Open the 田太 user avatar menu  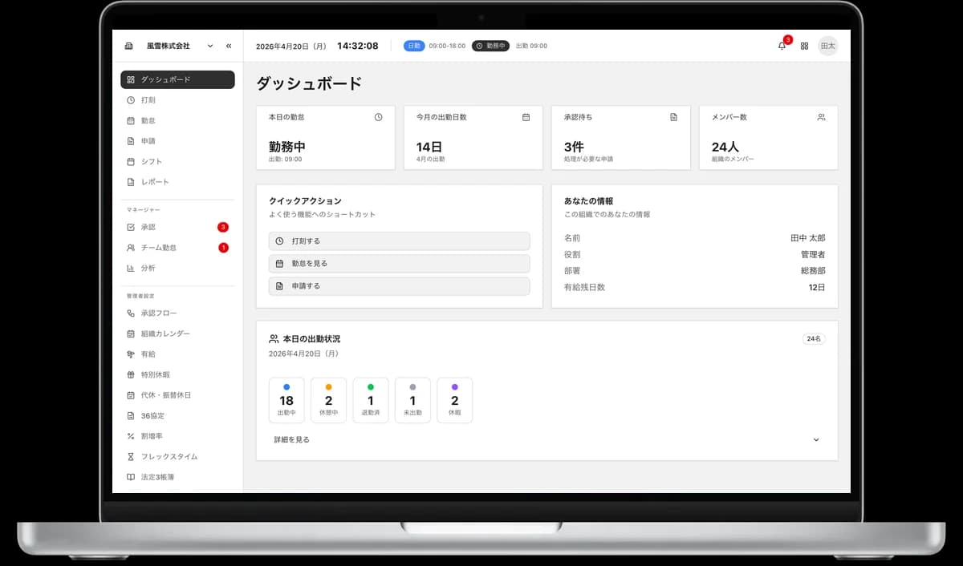827,46
